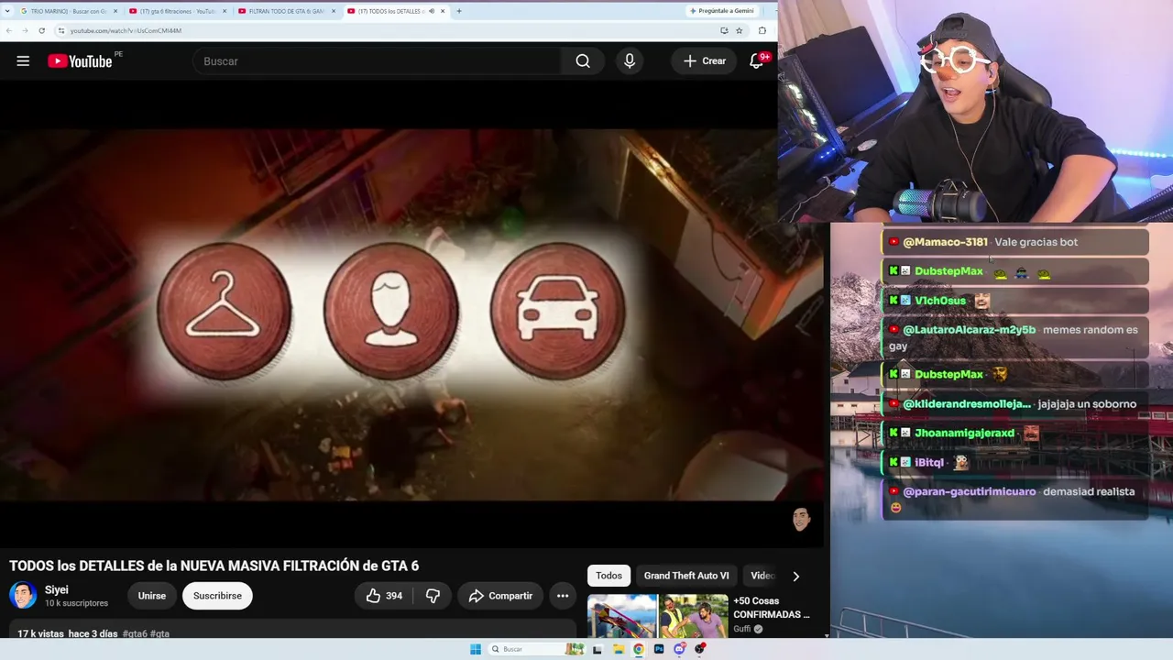This screenshot has height=660, width=1173.
Task: Open Discord from the taskbar
Action: 679,649
